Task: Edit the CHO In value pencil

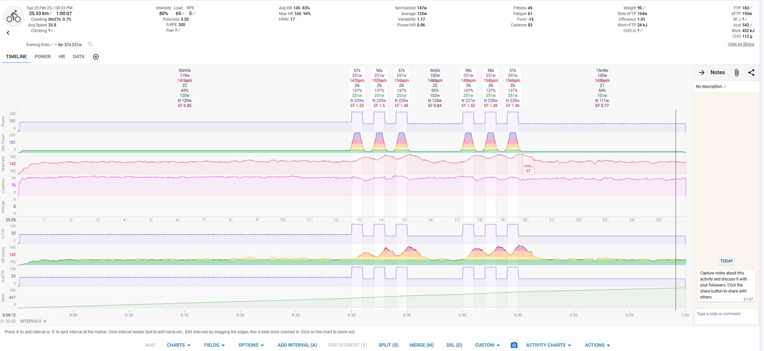Action: tap(641, 31)
